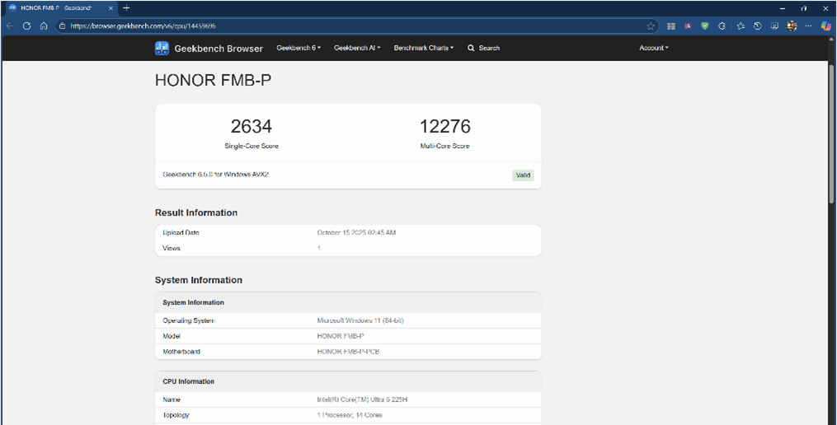The height and width of the screenshot is (425, 837).
Task: Click the Geekbench Browser home link
Action: (219, 49)
